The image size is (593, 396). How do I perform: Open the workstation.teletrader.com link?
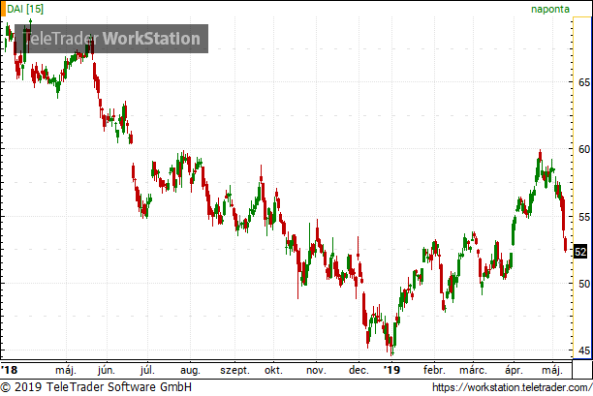(x=512, y=387)
